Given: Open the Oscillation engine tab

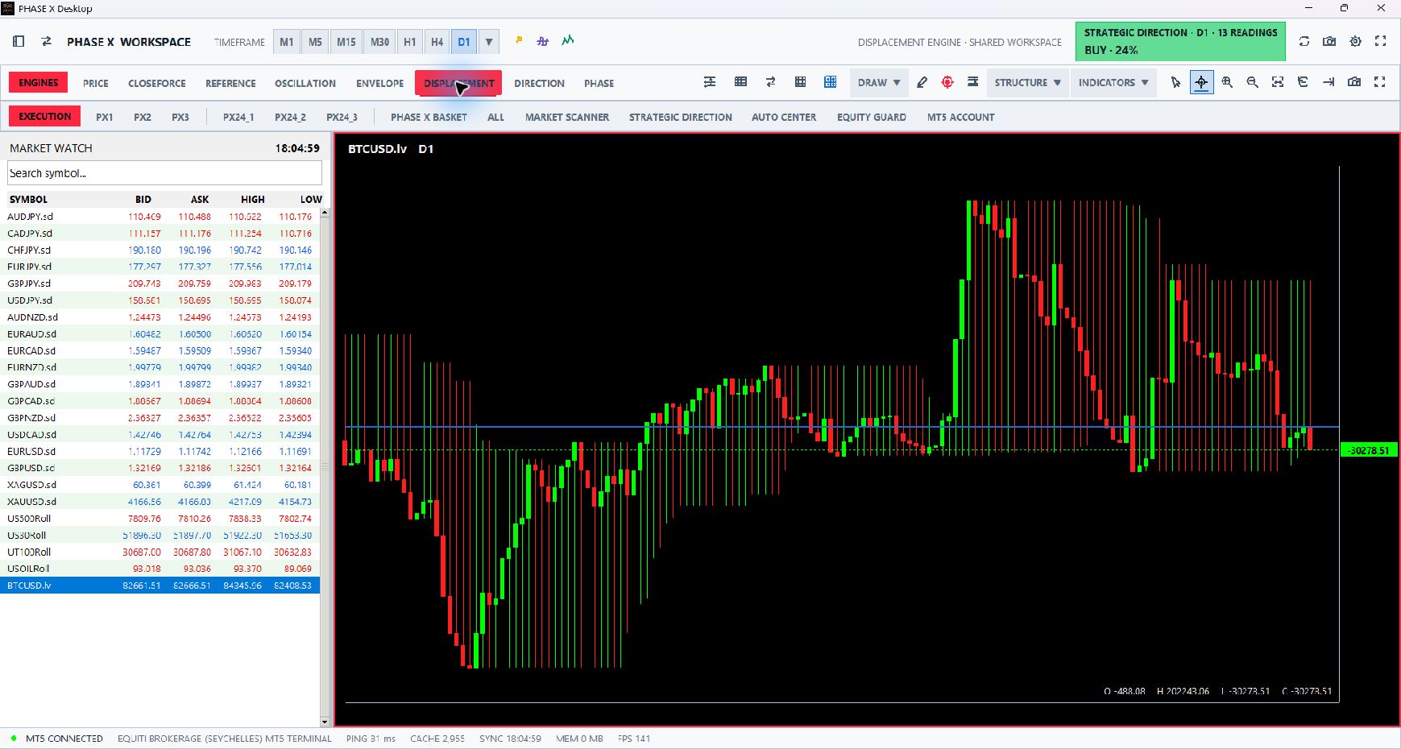Looking at the screenshot, I should pos(305,83).
